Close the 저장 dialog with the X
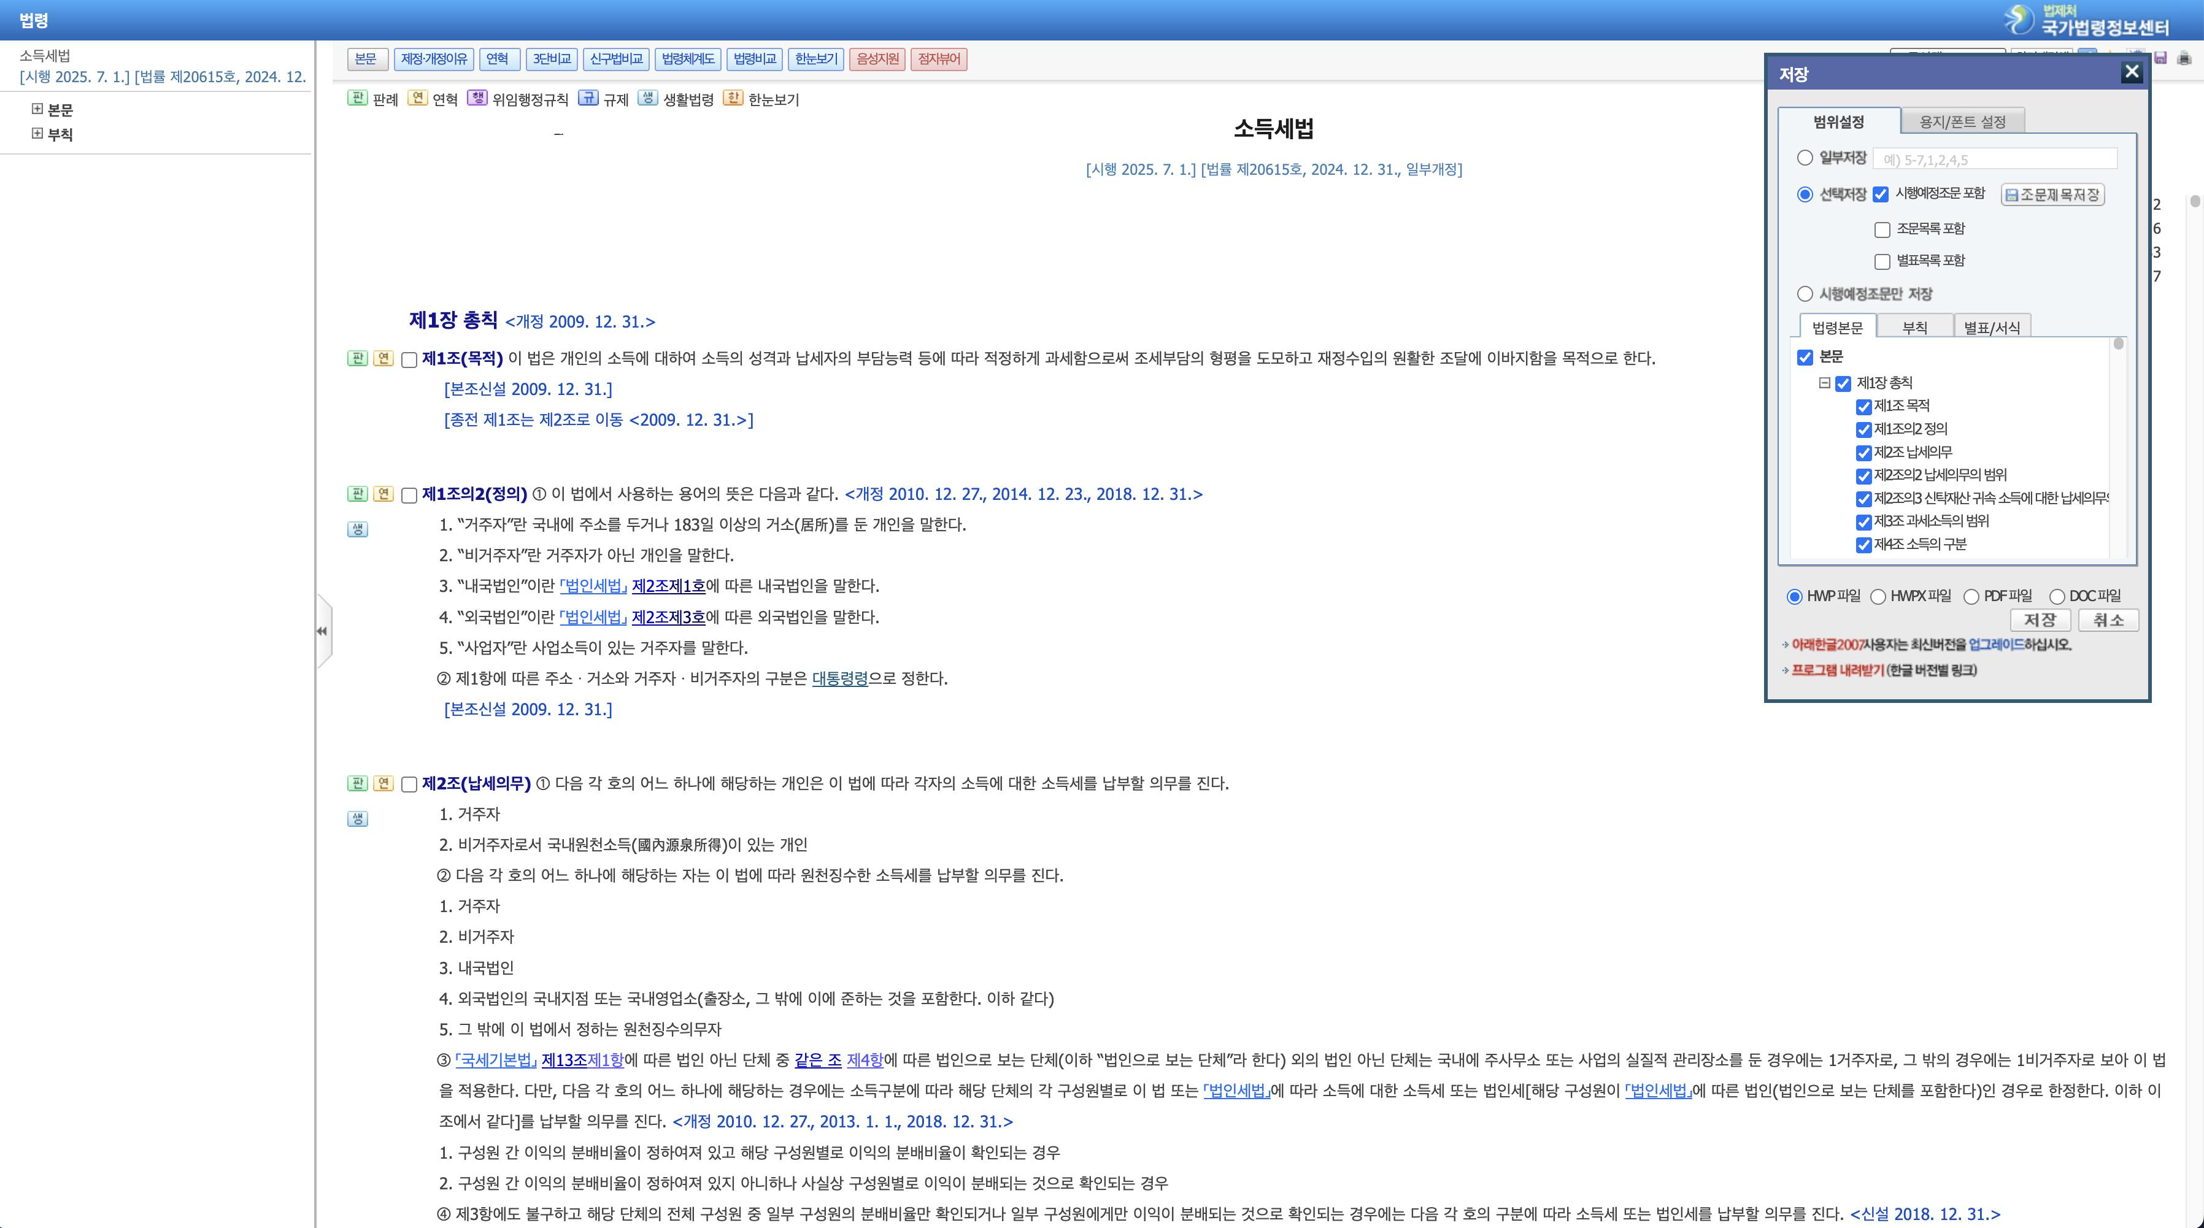The image size is (2204, 1228). (x=2131, y=73)
